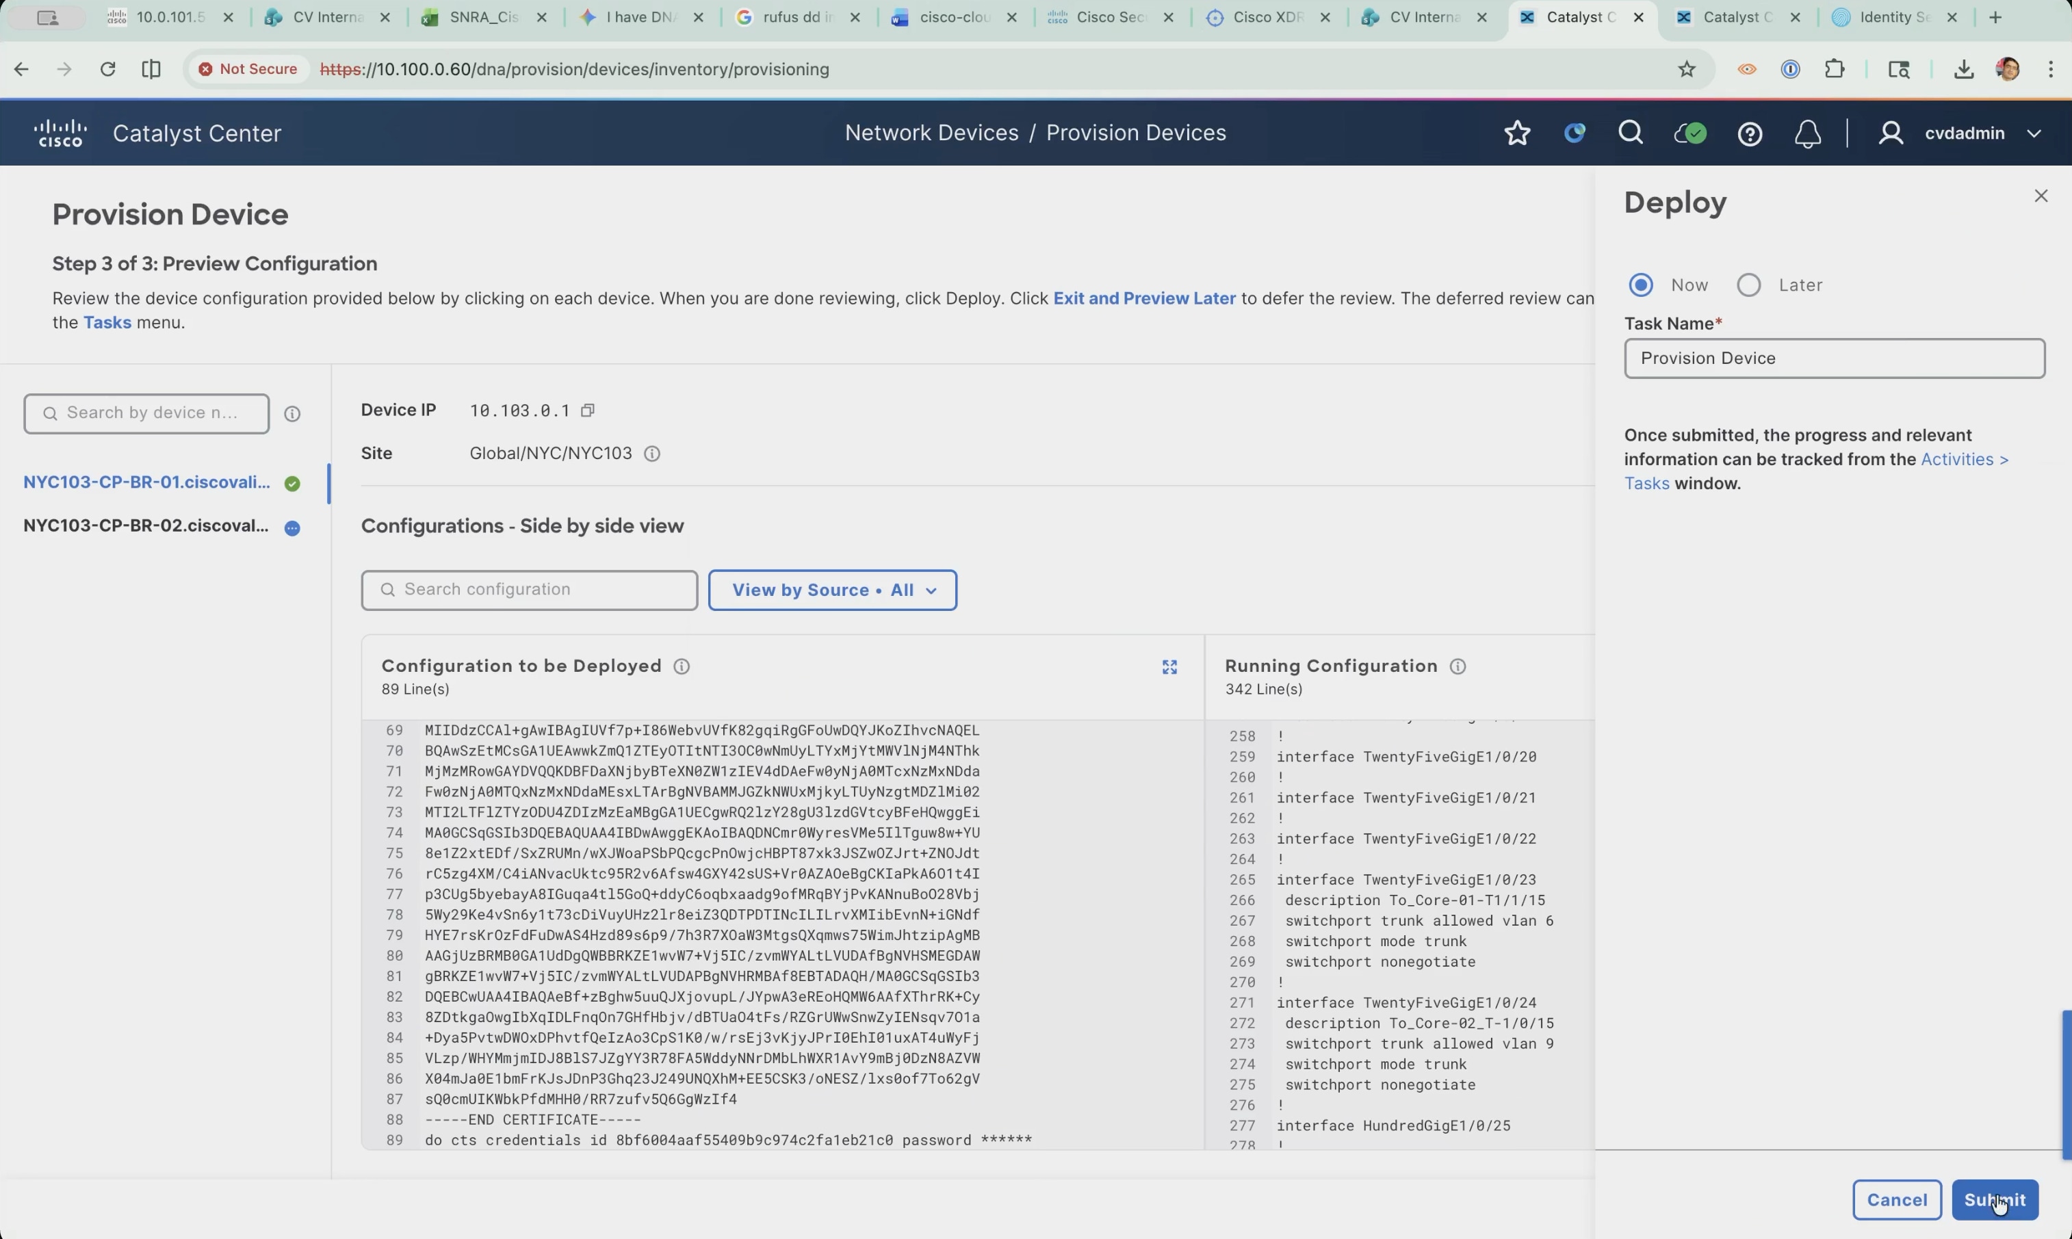Click the cts credentials line 89

[x=728, y=1140]
